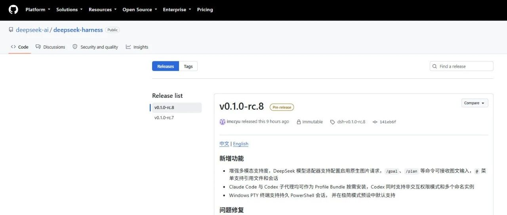Screen dimensions: 507x215
Task: Select v0.1.0-rc.8 in the release list
Action: click(176, 107)
